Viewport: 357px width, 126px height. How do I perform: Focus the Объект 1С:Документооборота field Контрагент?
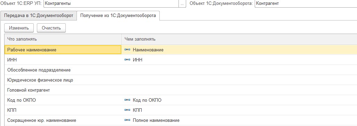(x=306, y=3)
